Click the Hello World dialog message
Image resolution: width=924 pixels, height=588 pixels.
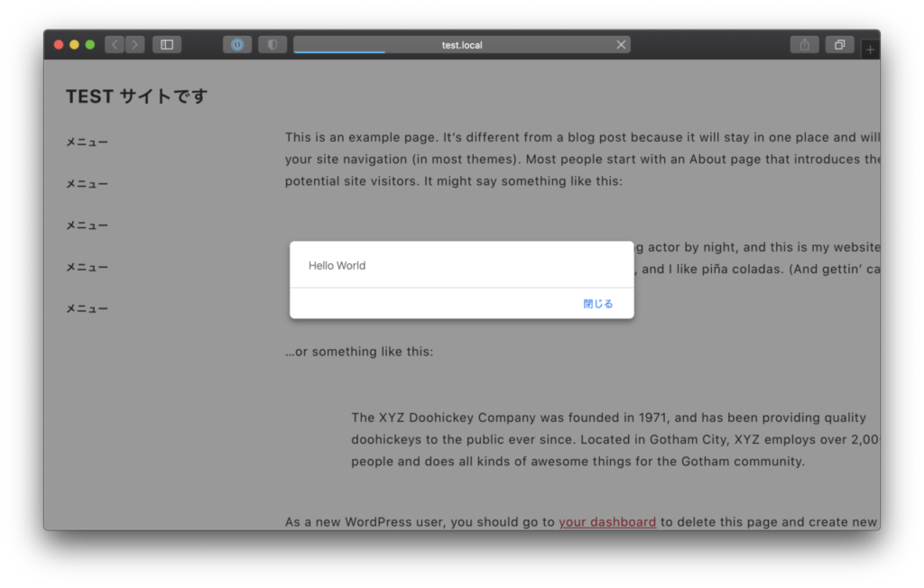pyautogui.click(x=337, y=266)
